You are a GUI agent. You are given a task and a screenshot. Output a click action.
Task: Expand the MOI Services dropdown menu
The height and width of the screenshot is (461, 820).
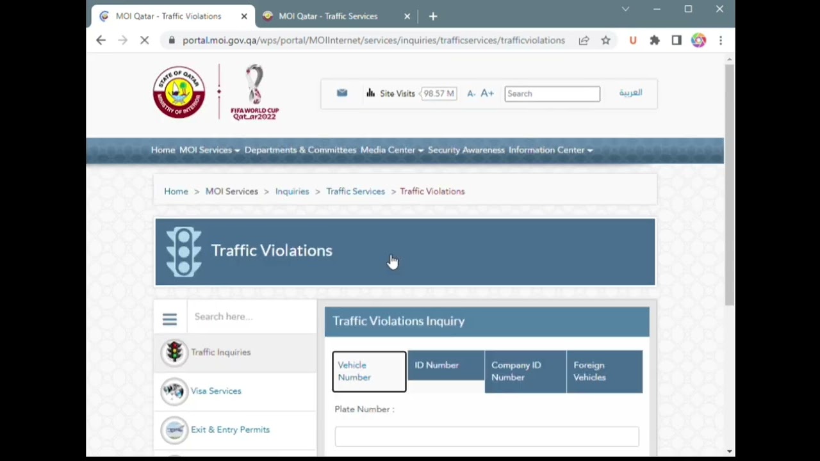pyautogui.click(x=209, y=150)
